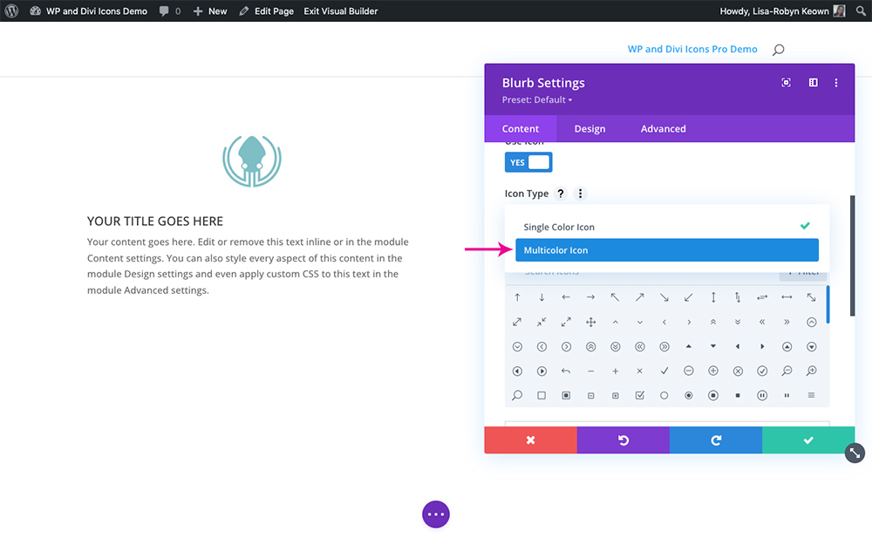Open the WP and Divi Icons Pro Demo link
This screenshot has width=872, height=545.
point(692,49)
